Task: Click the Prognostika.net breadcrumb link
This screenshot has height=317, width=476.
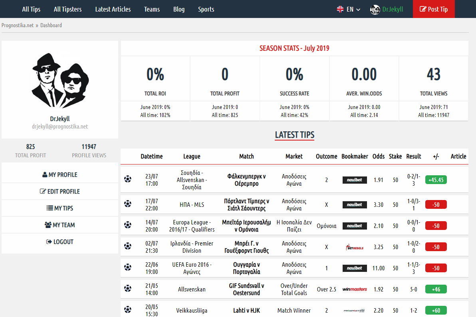Action: pyautogui.click(x=18, y=25)
